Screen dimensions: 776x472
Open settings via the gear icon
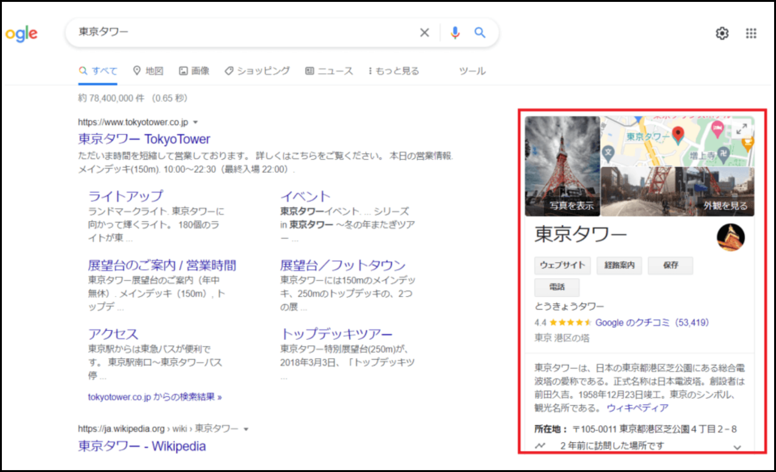(x=722, y=33)
